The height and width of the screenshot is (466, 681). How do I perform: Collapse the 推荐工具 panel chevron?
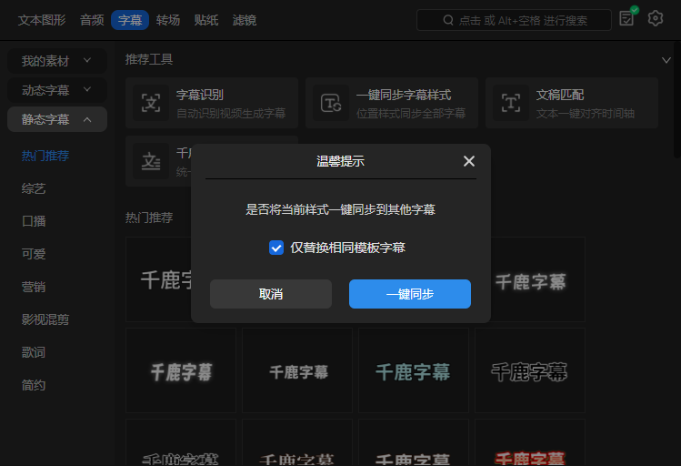point(666,60)
